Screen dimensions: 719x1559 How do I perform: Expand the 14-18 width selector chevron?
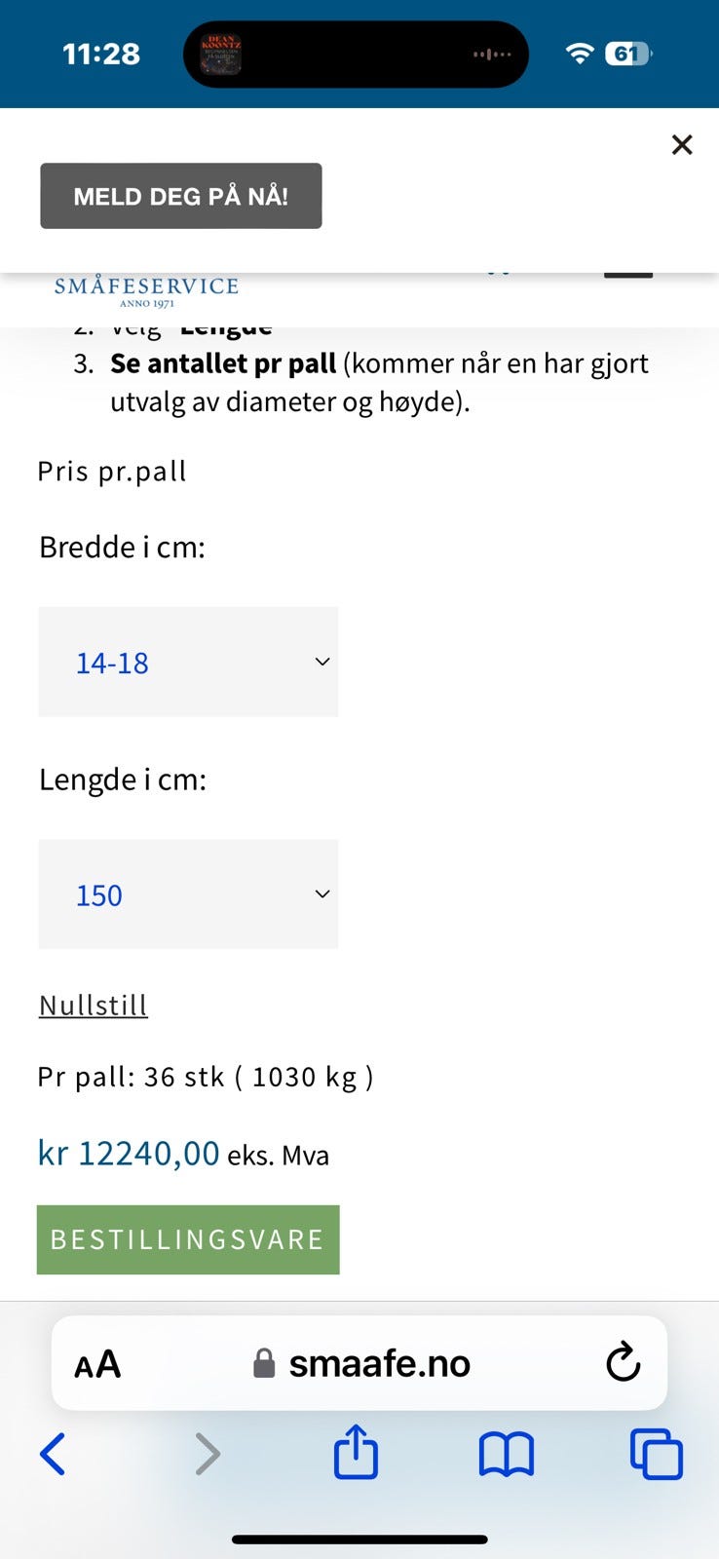tap(322, 662)
